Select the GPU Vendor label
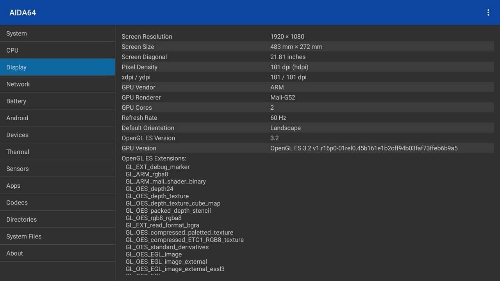This screenshot has height=281, width=500. (138, 87)
